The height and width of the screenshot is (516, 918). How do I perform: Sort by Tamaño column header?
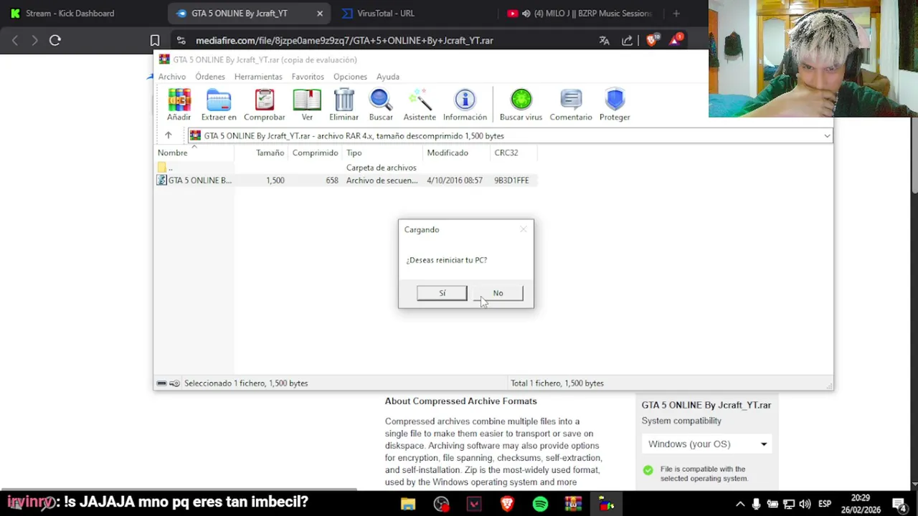point(261,153)
